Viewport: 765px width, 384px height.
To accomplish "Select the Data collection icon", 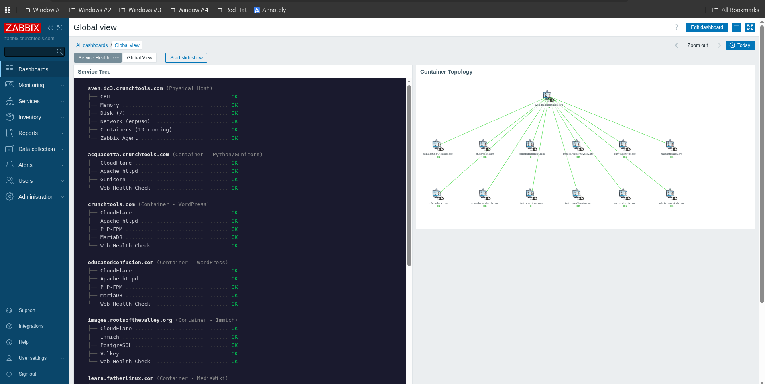I will 10,149.
